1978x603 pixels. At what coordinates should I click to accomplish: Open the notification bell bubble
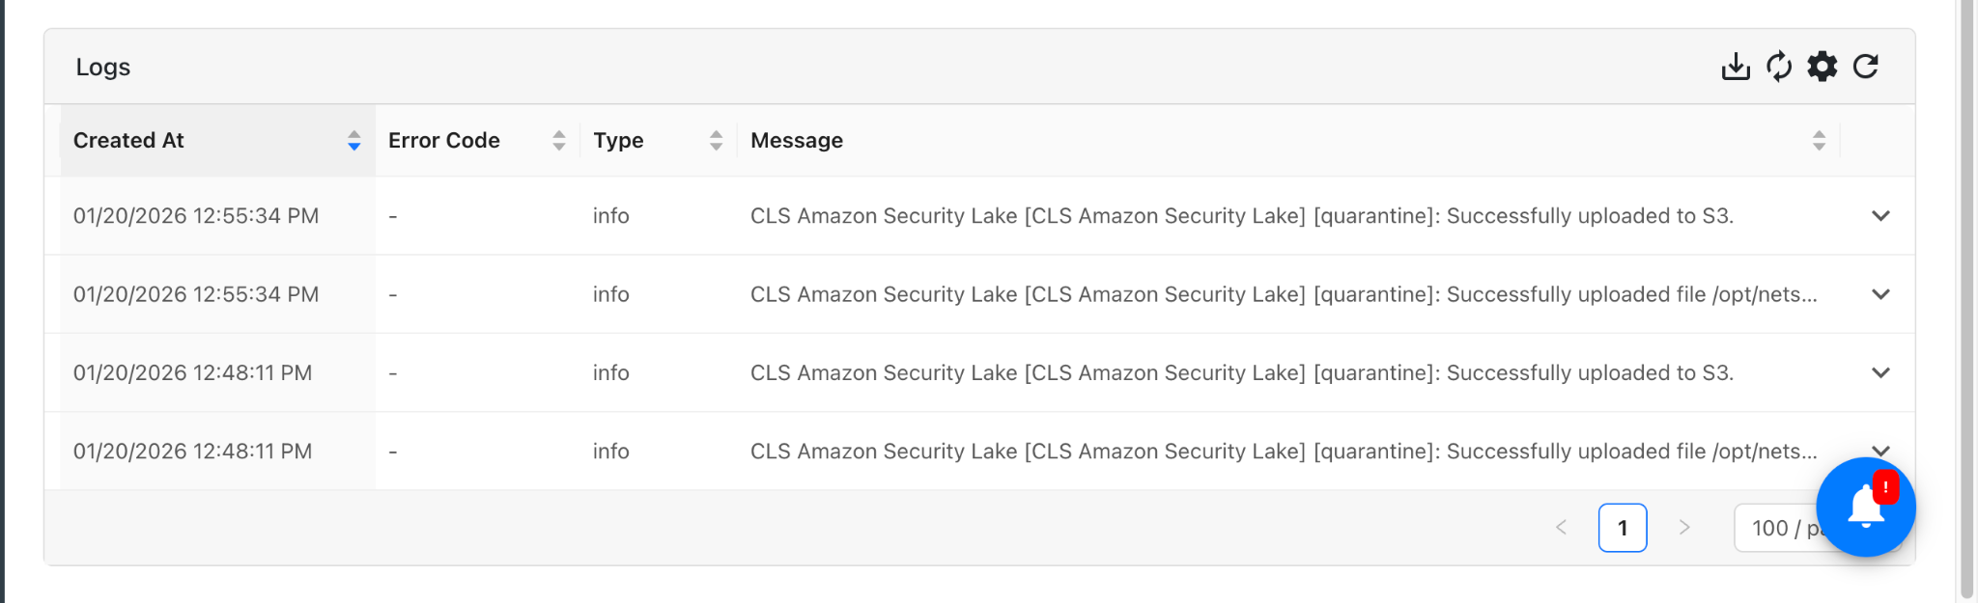click(1866, 507)
